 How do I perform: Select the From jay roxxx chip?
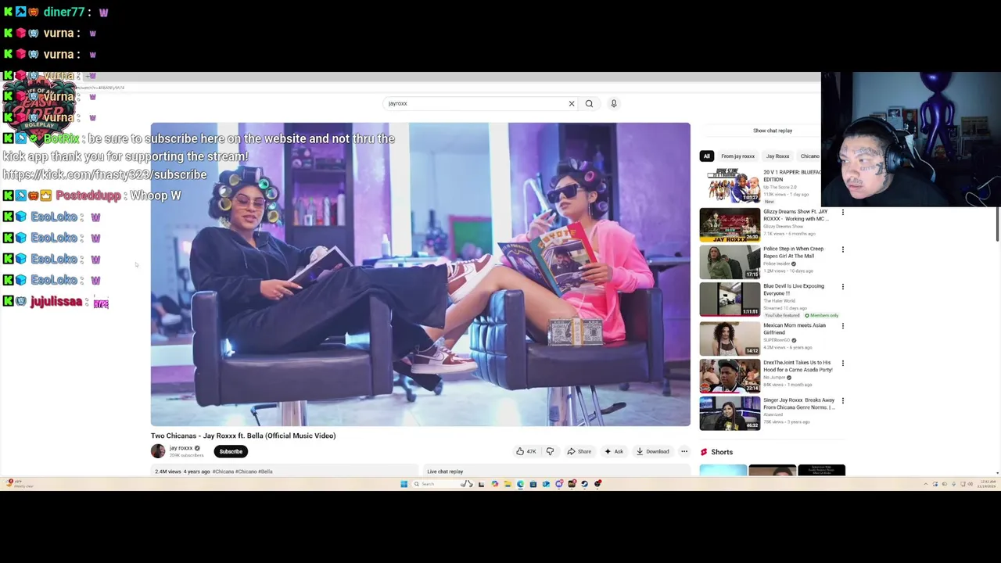[x=737, y=156]
